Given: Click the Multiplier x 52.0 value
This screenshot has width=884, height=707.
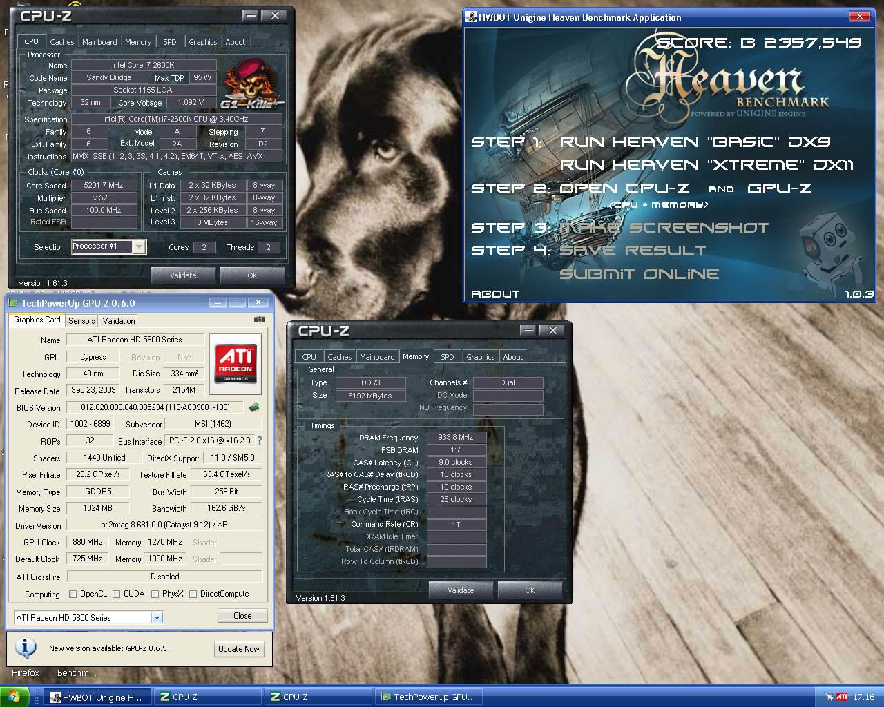Looking at the screenshot, I should click(x=104, y=197).
